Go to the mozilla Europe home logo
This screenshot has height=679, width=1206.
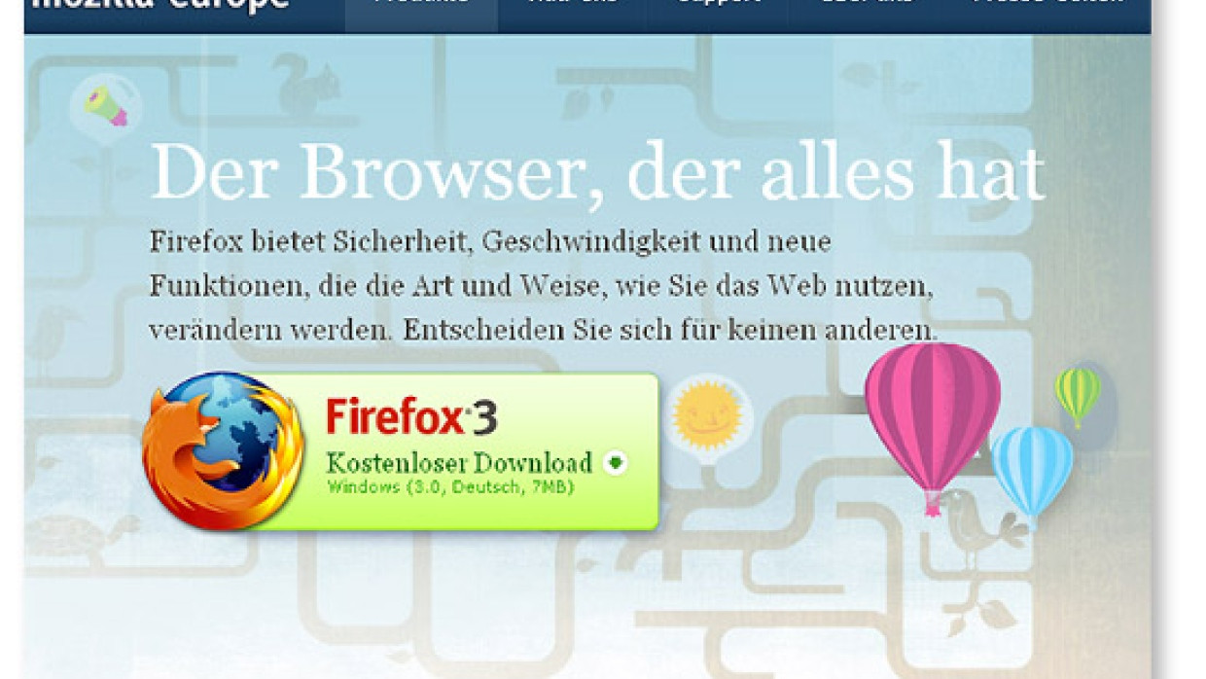160,4
